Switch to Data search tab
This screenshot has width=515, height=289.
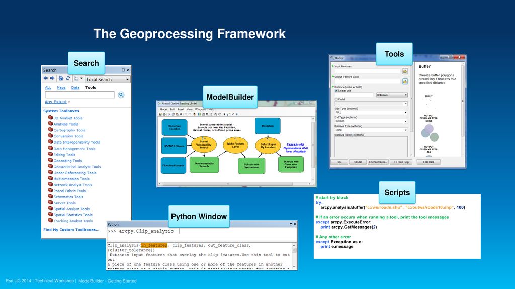point(75,87)
